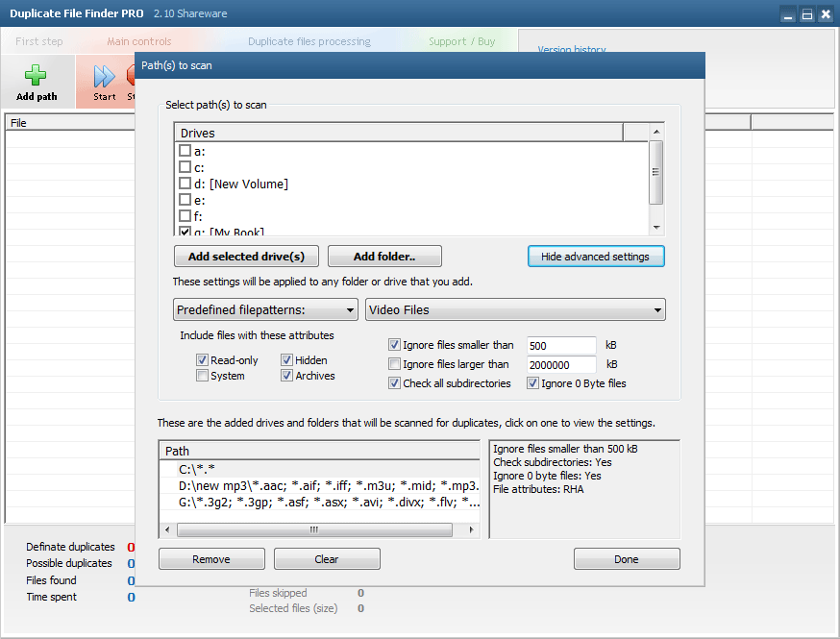Toggle Ignore 0 Byte files checkbox
Image resolution: width=840 pixels, height=639 pixels.
(532, 383)
